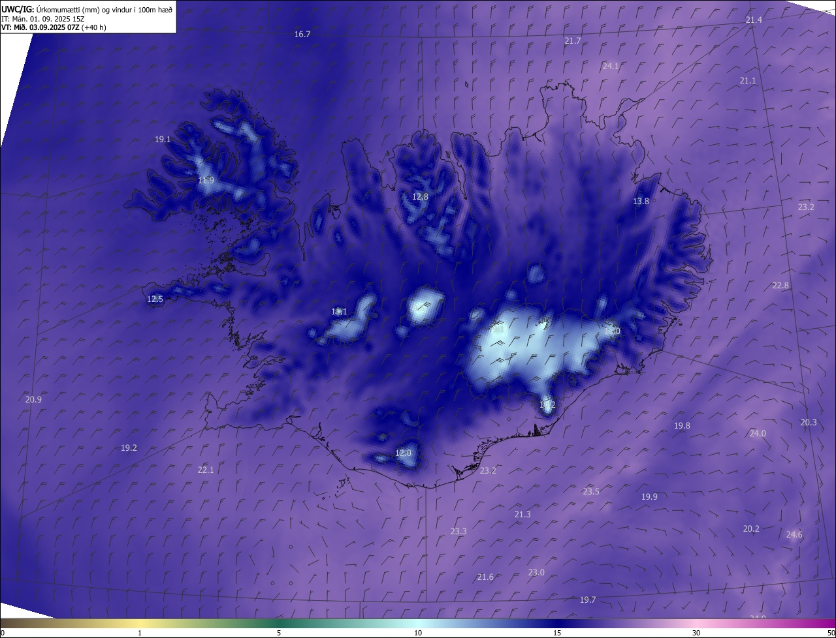Click the map title 'UWC/IG: Úrkomumætti (mm)' line
Image resolution: width=836 pixels, height=638 pixels.
[x=88, y=10]
